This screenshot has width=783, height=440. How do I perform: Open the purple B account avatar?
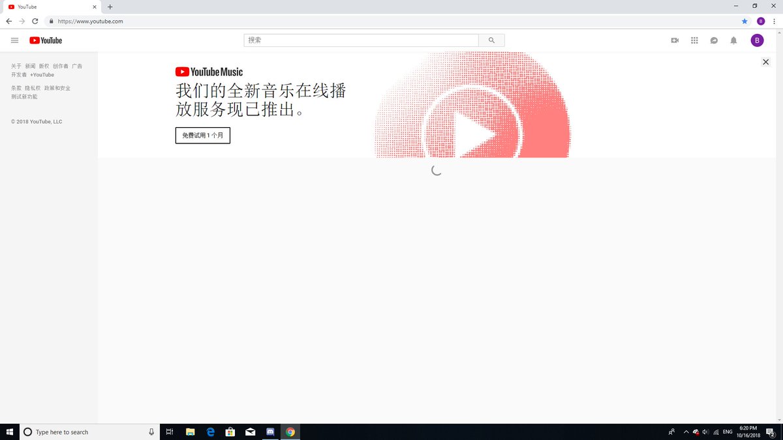[757, 40]
